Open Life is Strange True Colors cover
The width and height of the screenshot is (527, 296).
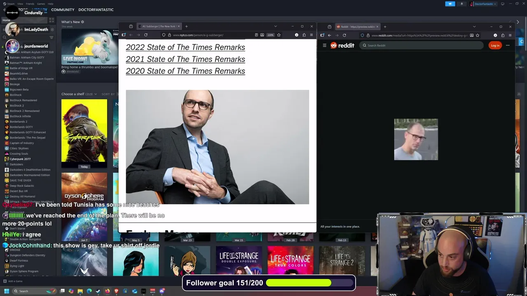(290, 260)
